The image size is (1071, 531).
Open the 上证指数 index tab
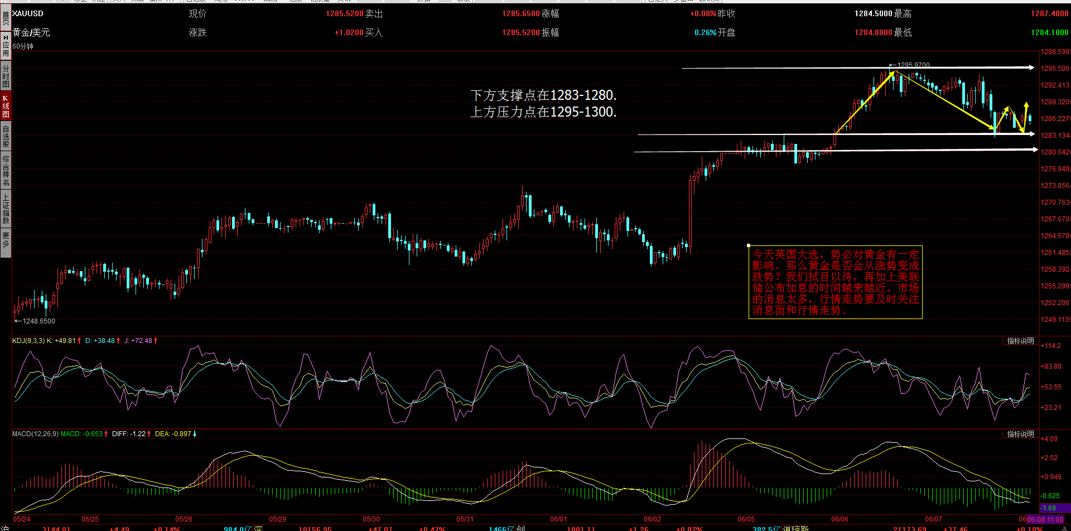click(6, 209)
